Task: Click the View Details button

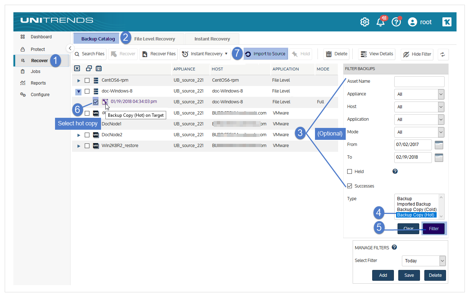Action: 377,54
